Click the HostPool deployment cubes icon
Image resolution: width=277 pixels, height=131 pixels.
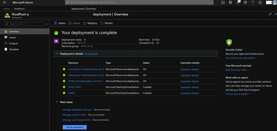click(7, 15)
